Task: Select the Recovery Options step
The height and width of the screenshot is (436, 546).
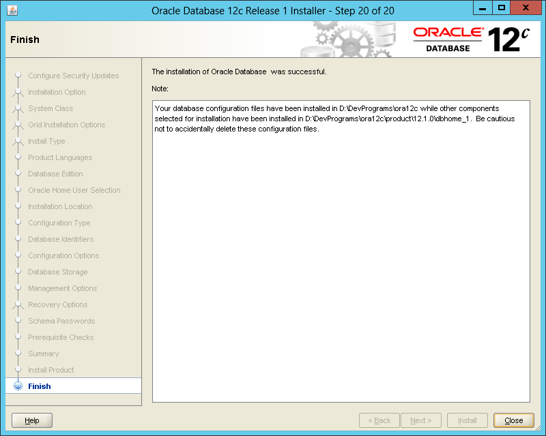Action: [x=58, y=305]
